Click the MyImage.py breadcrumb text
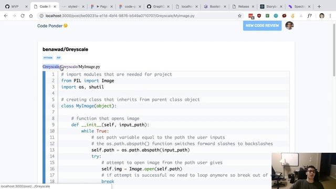 (x=89, y=67)
